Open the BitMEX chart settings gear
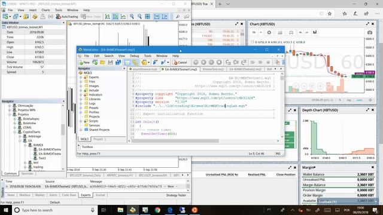The width and height of the screenshot is (383, 215). click(x=269, y=32)
